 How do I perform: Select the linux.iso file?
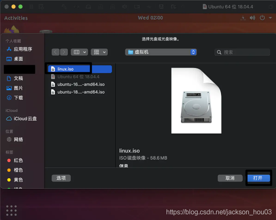pyautogui.click(x=80, y=69)
